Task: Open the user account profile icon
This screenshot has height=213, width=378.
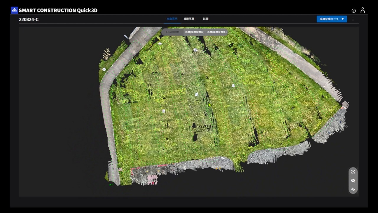Action: point(363,10)
